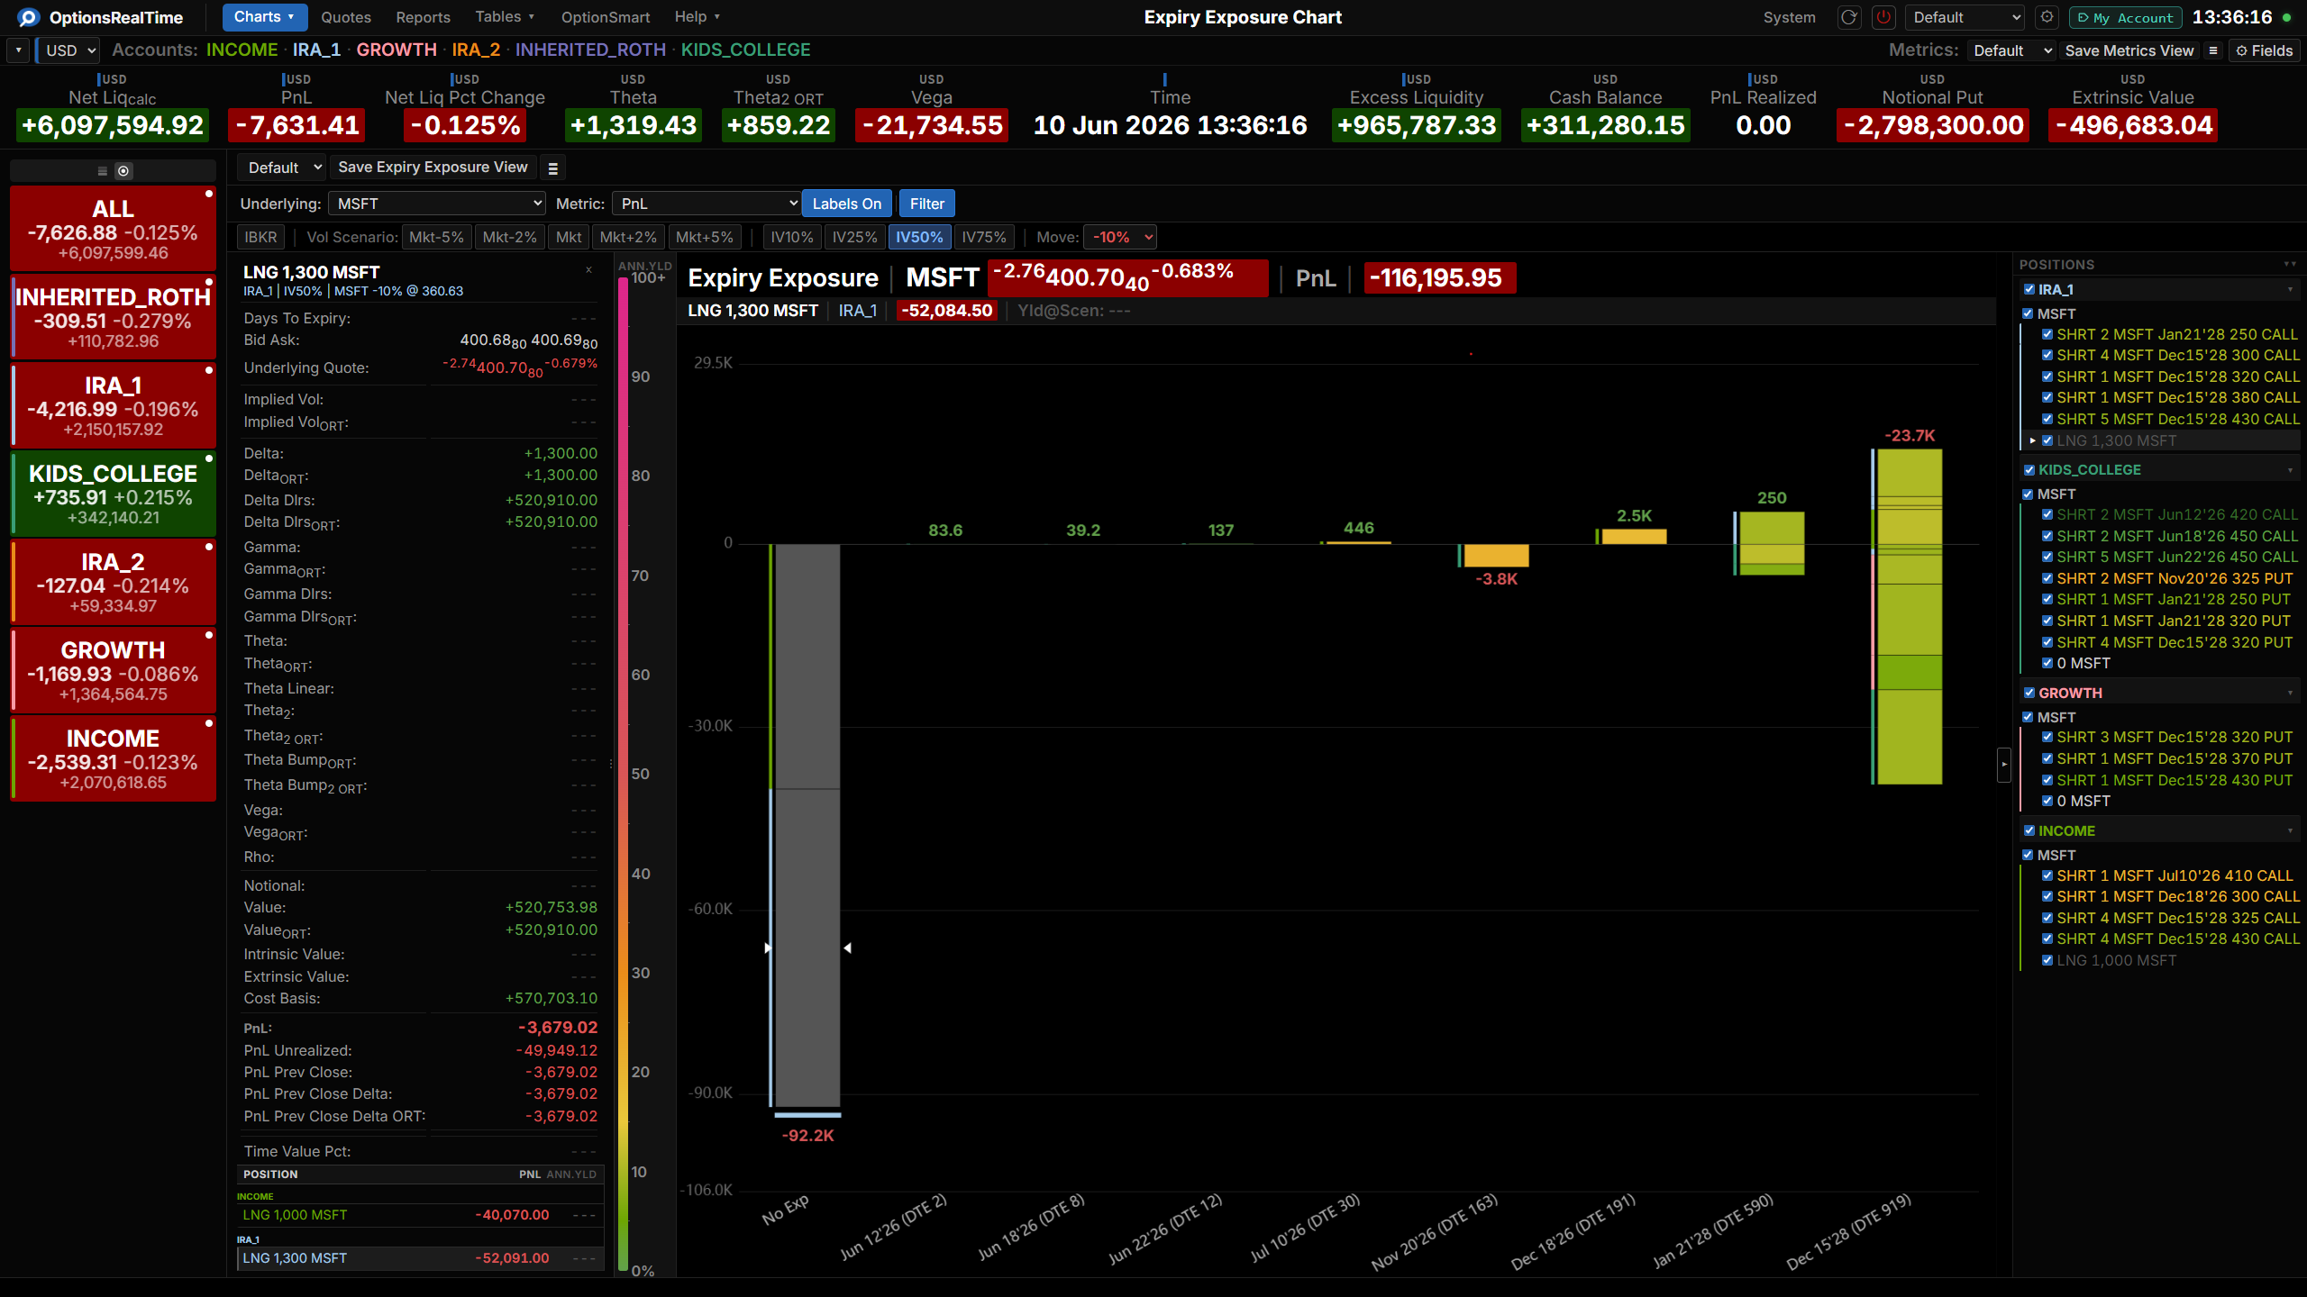Click the red power icon
Image resolution: width=2307 pixels, height=1297 pixels.
(1883, 17)
